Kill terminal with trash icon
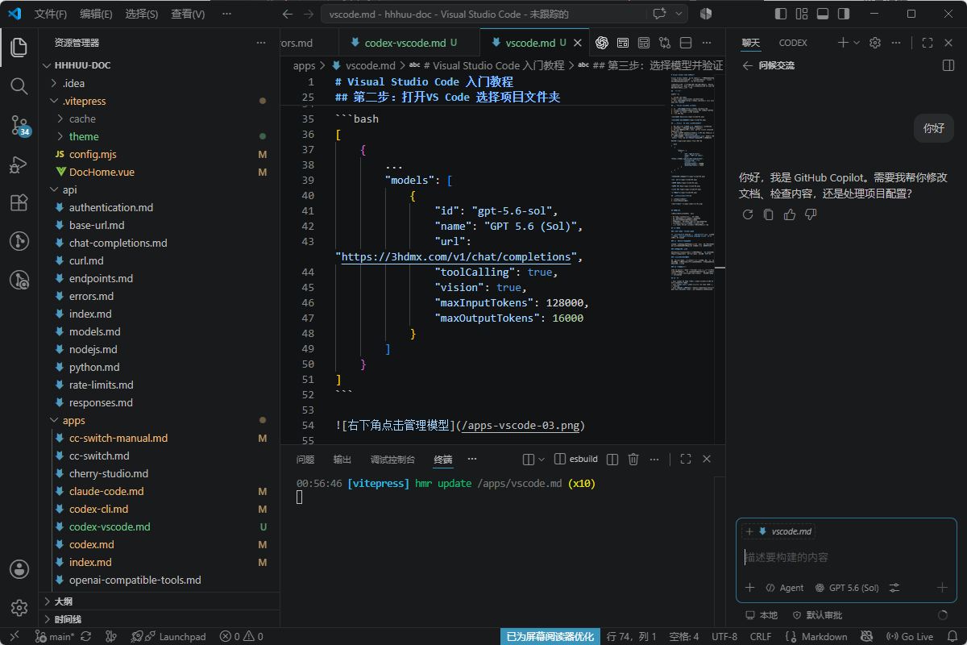This screenshot has width=967, height=645. [x=633, y=459]
